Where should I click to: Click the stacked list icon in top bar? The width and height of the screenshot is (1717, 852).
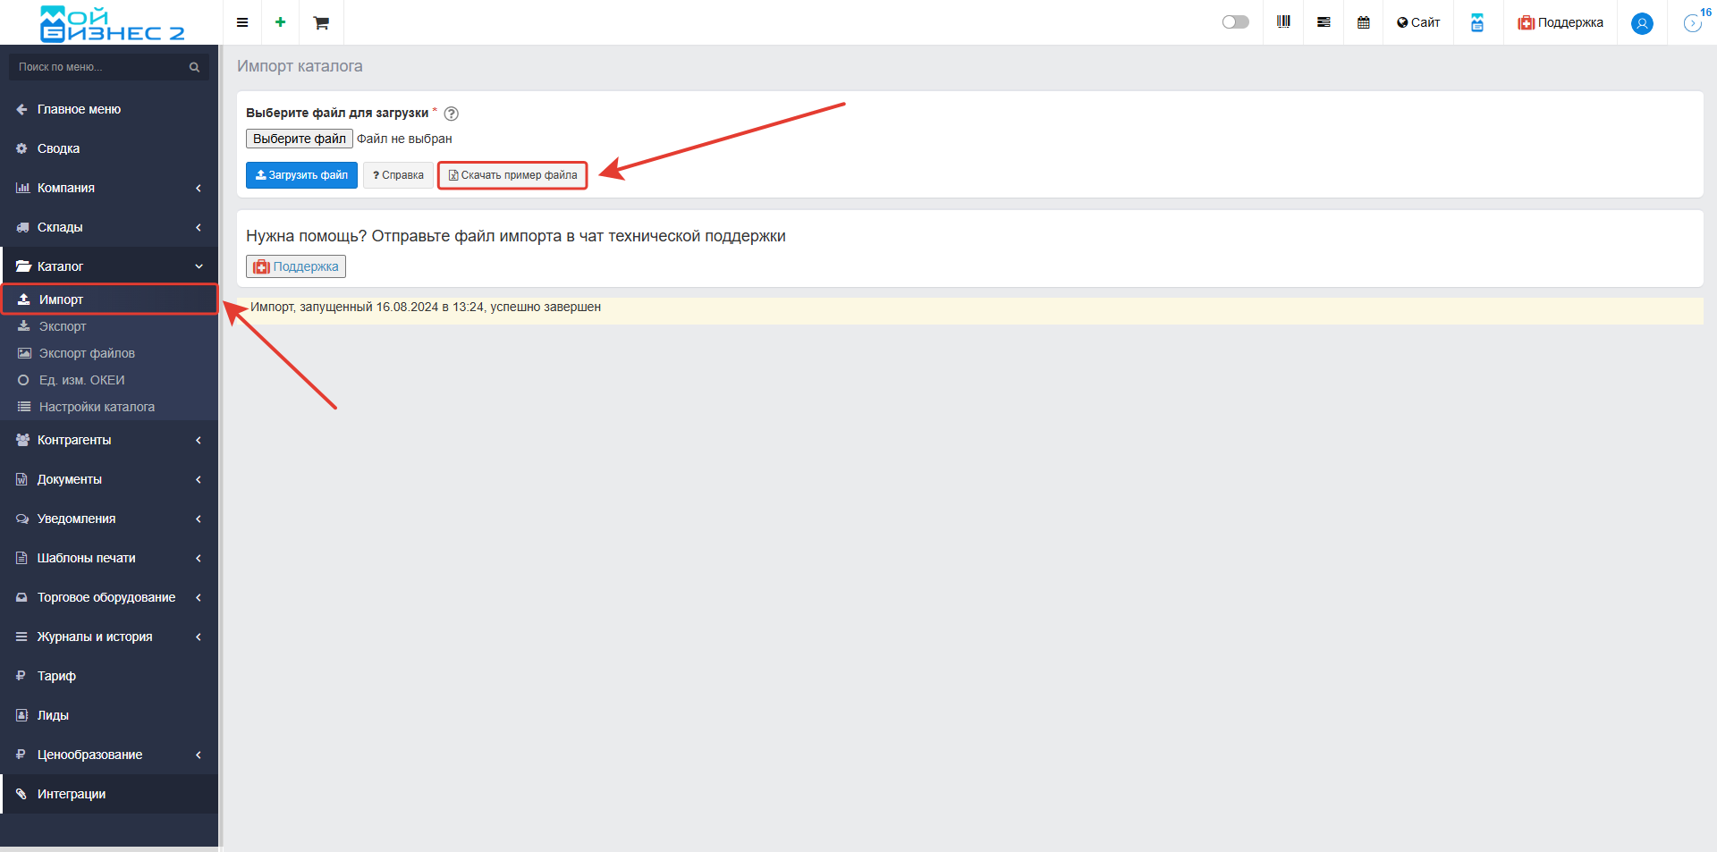point(1324,22)
